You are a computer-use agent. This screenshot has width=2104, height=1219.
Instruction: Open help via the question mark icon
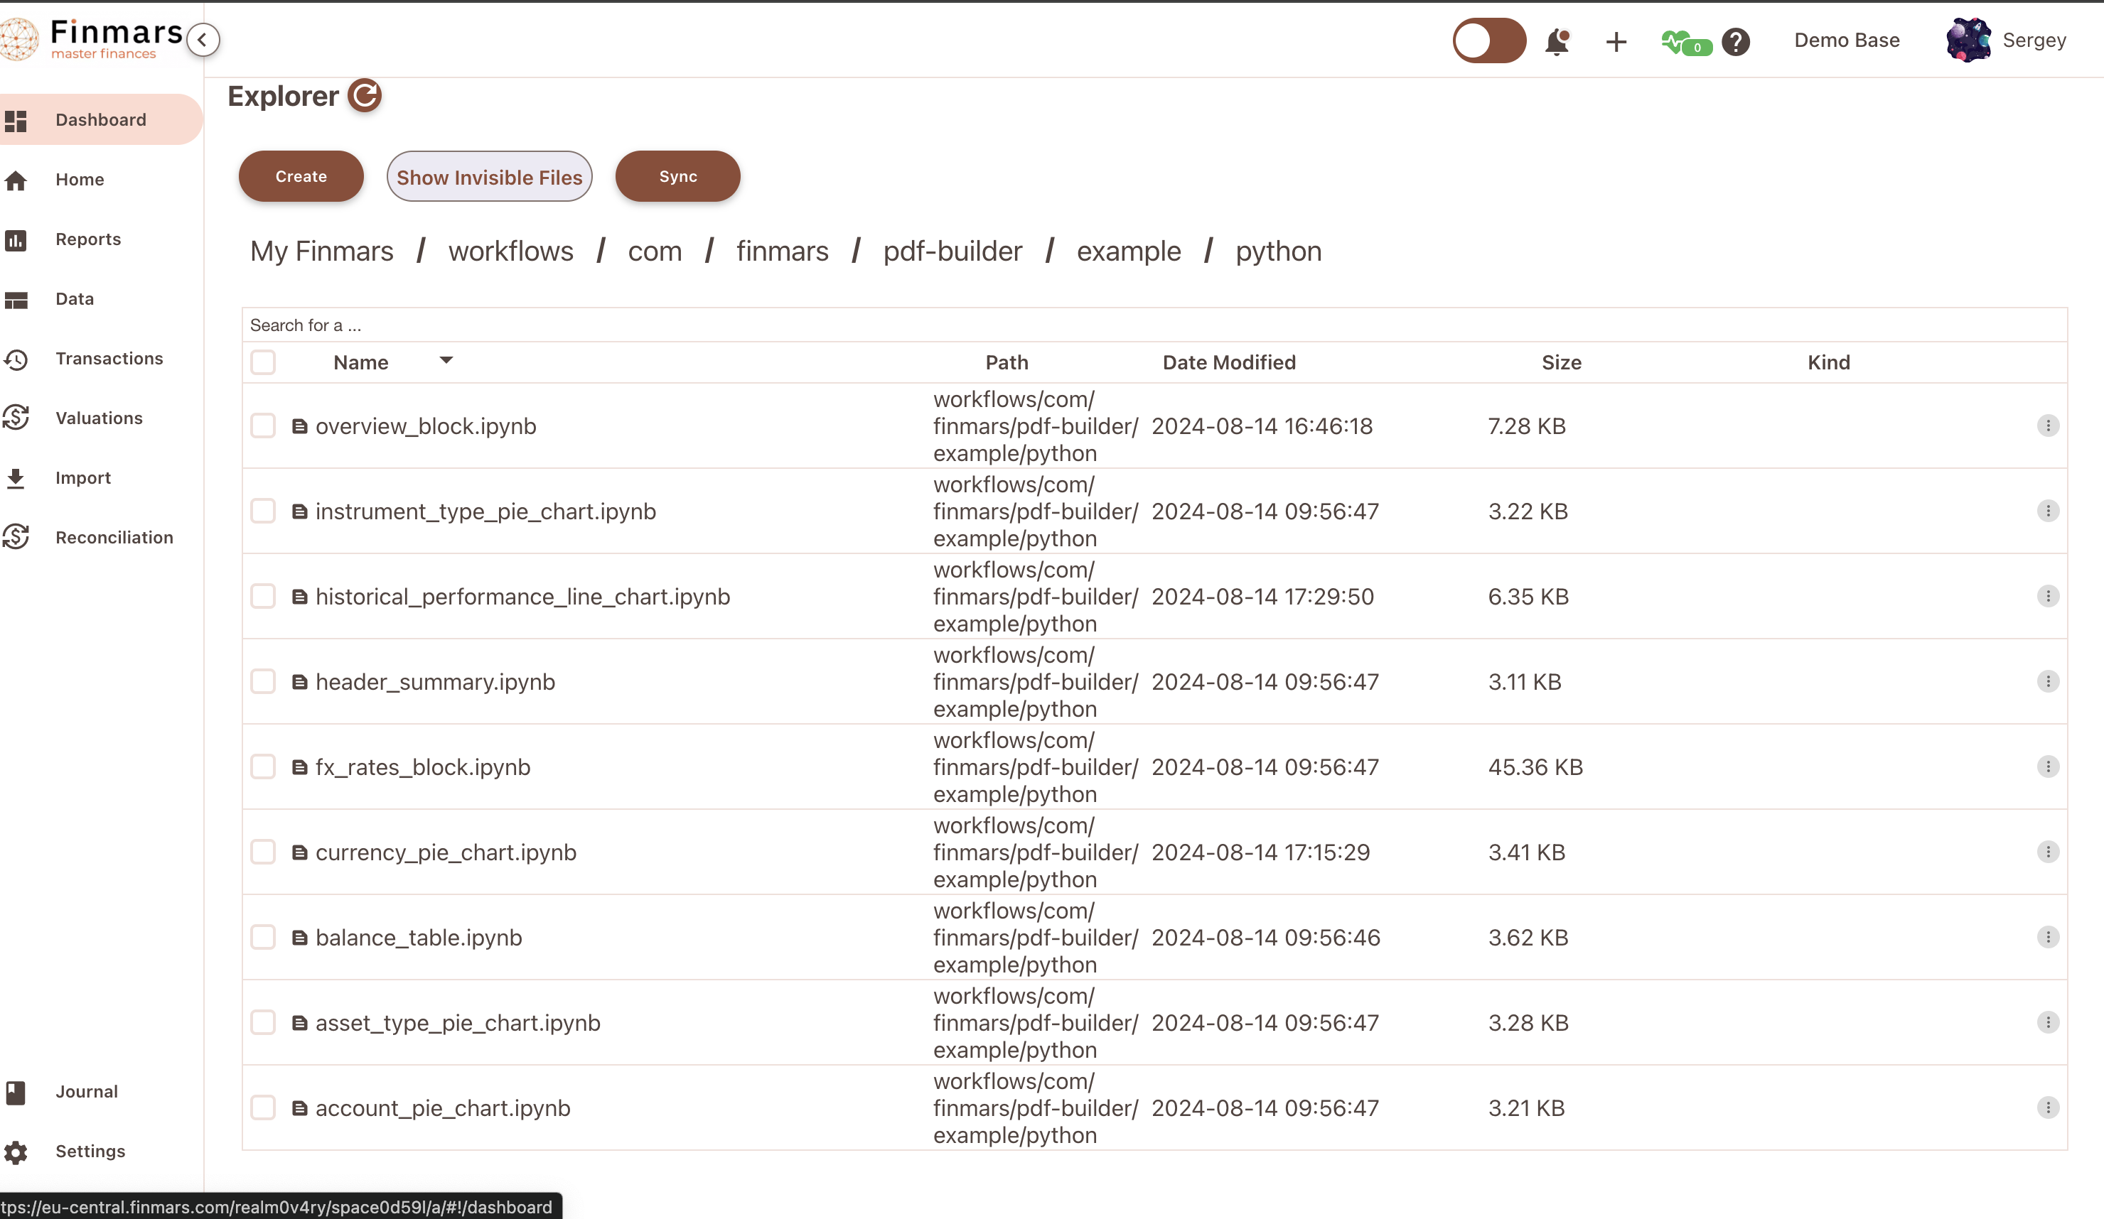1736,41
